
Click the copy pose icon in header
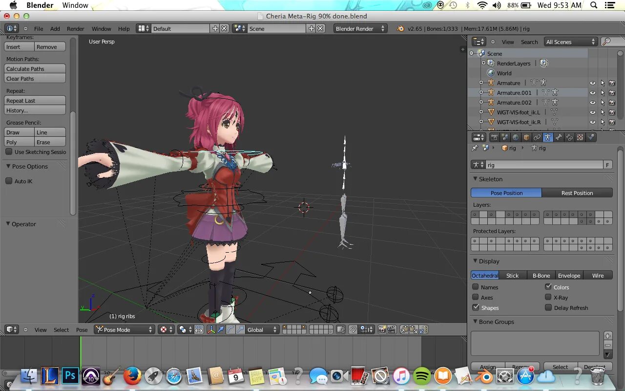pos(404,330)
